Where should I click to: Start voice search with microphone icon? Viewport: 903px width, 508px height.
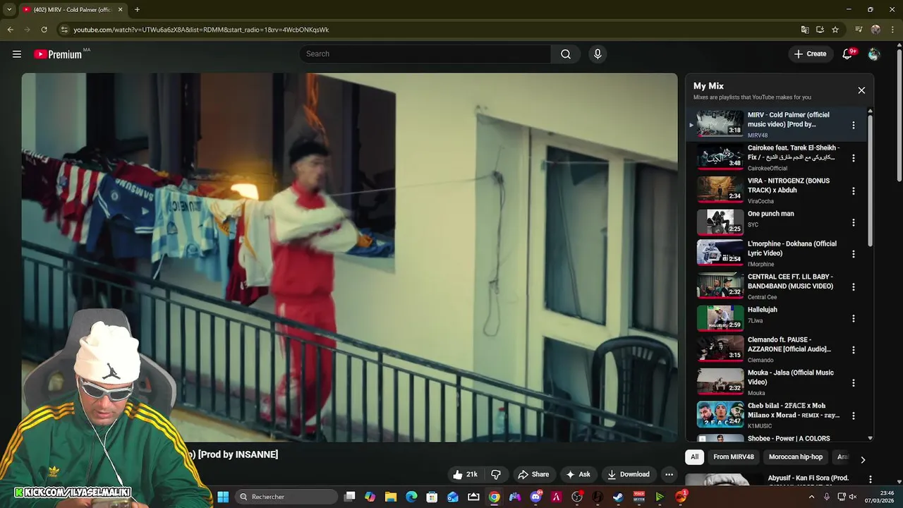598,54
